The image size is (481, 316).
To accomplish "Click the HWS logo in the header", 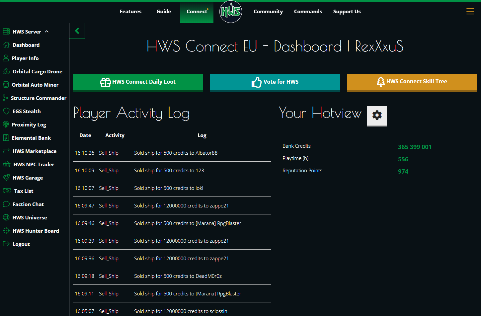I will click(231, 12).
